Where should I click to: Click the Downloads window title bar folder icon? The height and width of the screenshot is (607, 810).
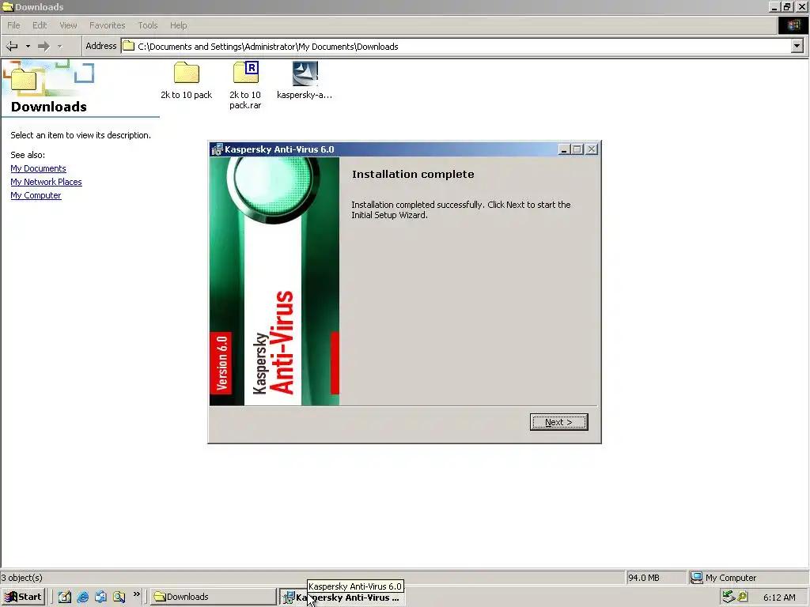click(x=8, y=6)
